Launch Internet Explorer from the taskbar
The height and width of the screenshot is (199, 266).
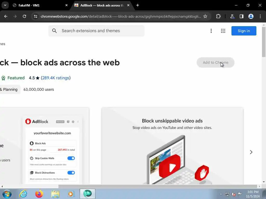click(x=23, y=194)
